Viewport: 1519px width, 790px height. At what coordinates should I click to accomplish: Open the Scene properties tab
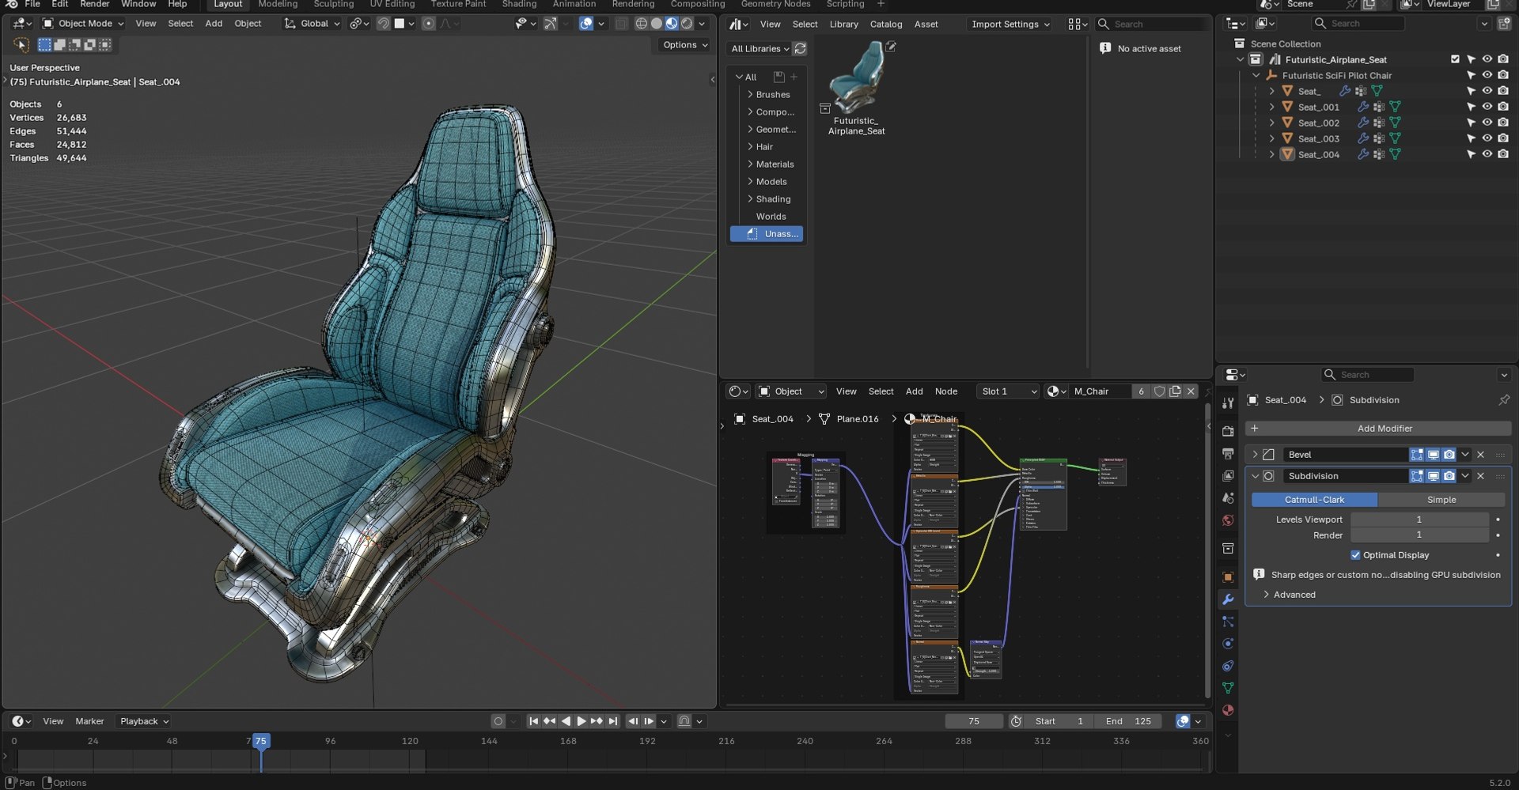[1228, 497]
